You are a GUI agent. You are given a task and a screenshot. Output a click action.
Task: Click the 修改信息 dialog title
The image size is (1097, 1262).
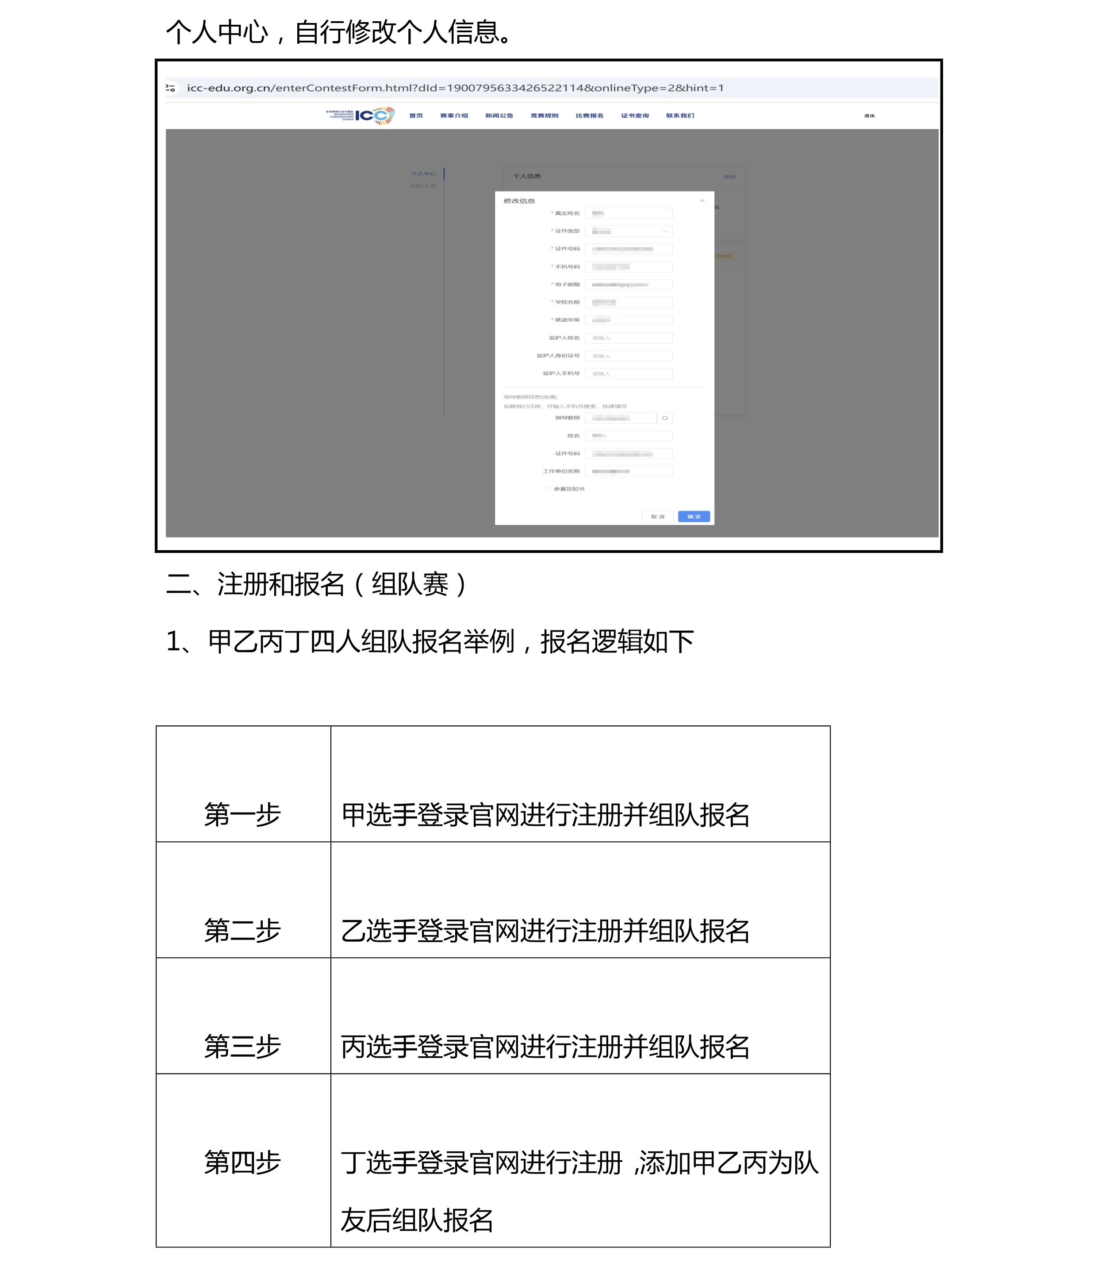(x=519, y=201)
